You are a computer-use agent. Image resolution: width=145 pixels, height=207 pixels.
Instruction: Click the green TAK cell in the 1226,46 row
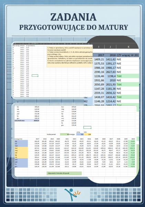(x=127, y=76)
